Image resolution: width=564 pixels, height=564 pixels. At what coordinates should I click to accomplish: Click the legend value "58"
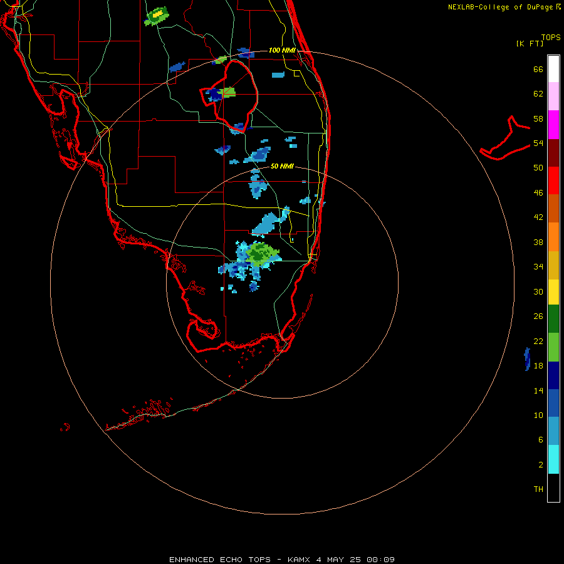(538, 118)
